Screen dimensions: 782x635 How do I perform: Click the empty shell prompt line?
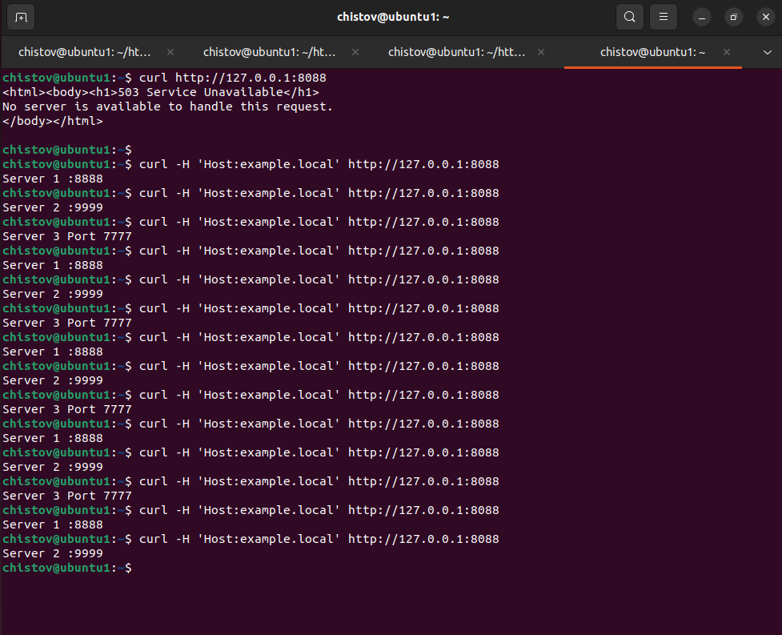(x=66, y=568)
